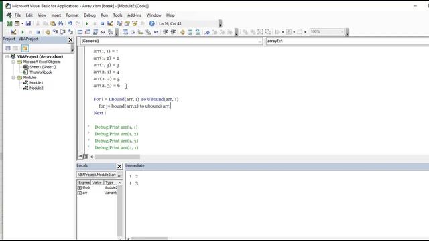Image resolution: width=429 pixels, height=241 pixels.
Task: Open the Add-Ins menu
Action: pos(134,15)
